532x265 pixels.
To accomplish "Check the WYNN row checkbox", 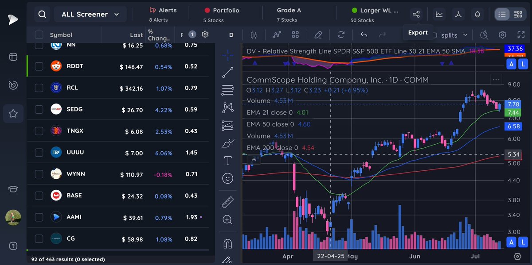I will coord(39,174).
